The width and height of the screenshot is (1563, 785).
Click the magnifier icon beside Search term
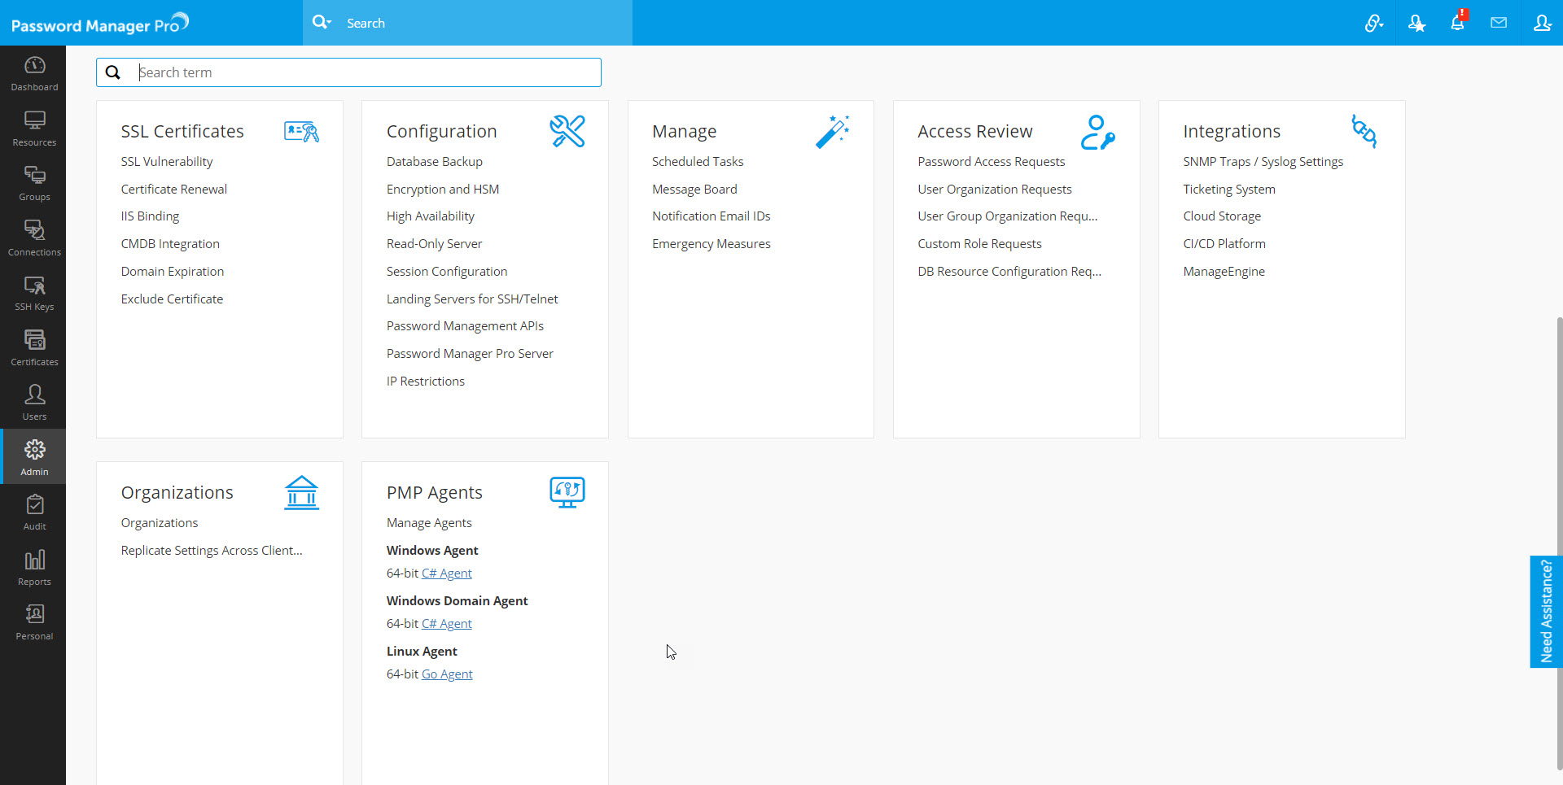coord(113,72)
